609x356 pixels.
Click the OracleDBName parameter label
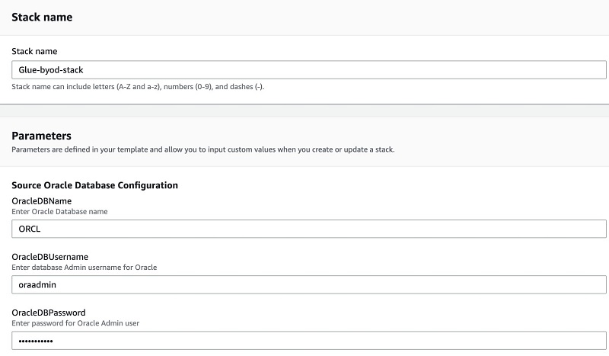(x=42, y=201)
